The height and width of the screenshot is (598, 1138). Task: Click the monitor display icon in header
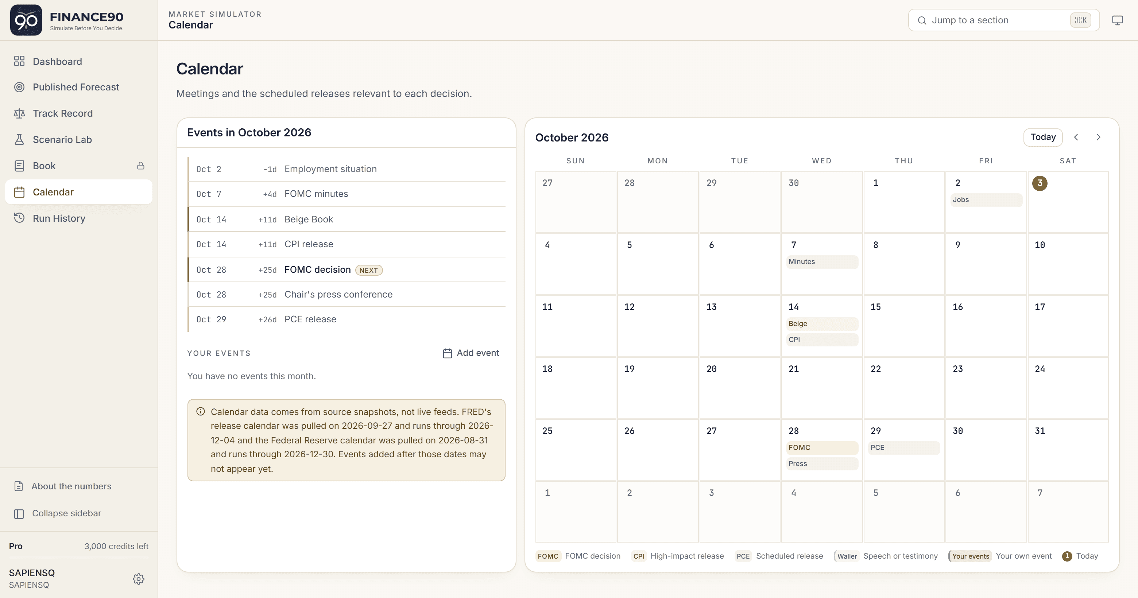1117,20
